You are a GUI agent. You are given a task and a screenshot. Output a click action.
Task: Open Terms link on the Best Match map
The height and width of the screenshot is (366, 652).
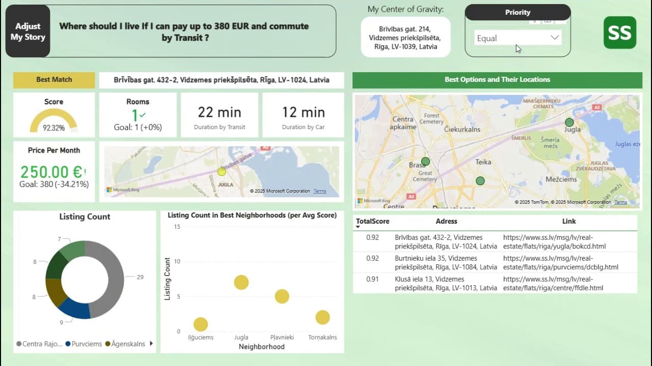(x=320, y=191)
